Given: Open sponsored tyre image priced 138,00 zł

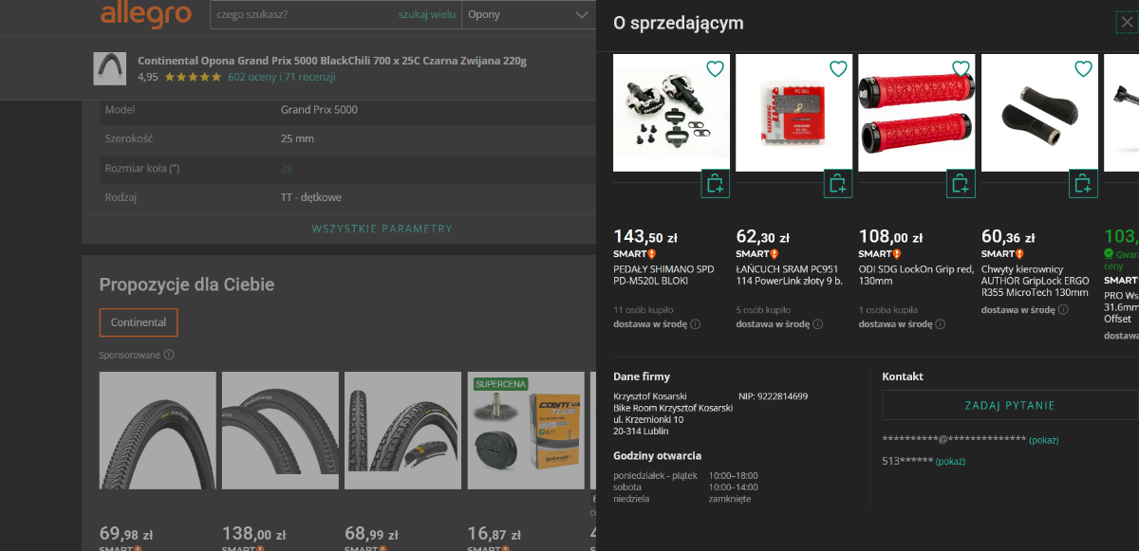Looking at the screenshot, I should point(280,431).
